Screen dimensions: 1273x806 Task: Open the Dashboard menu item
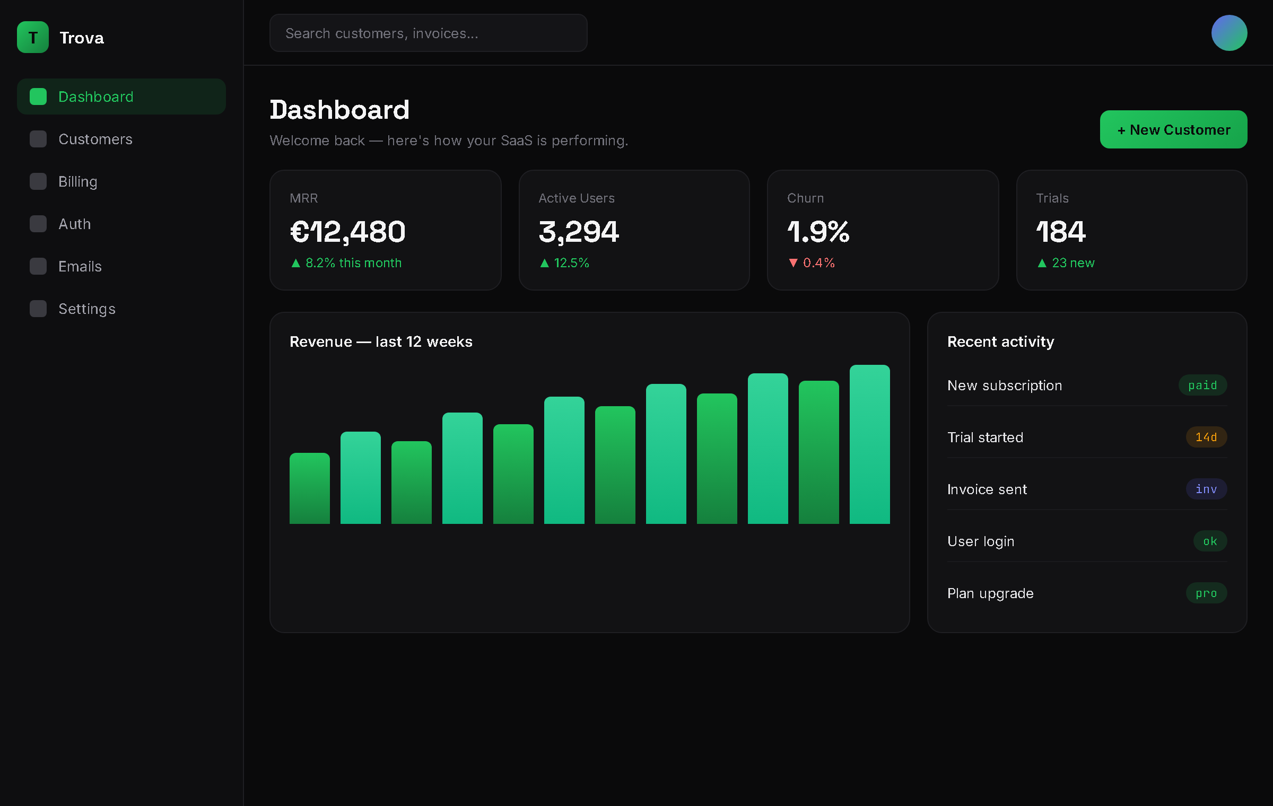121,97
